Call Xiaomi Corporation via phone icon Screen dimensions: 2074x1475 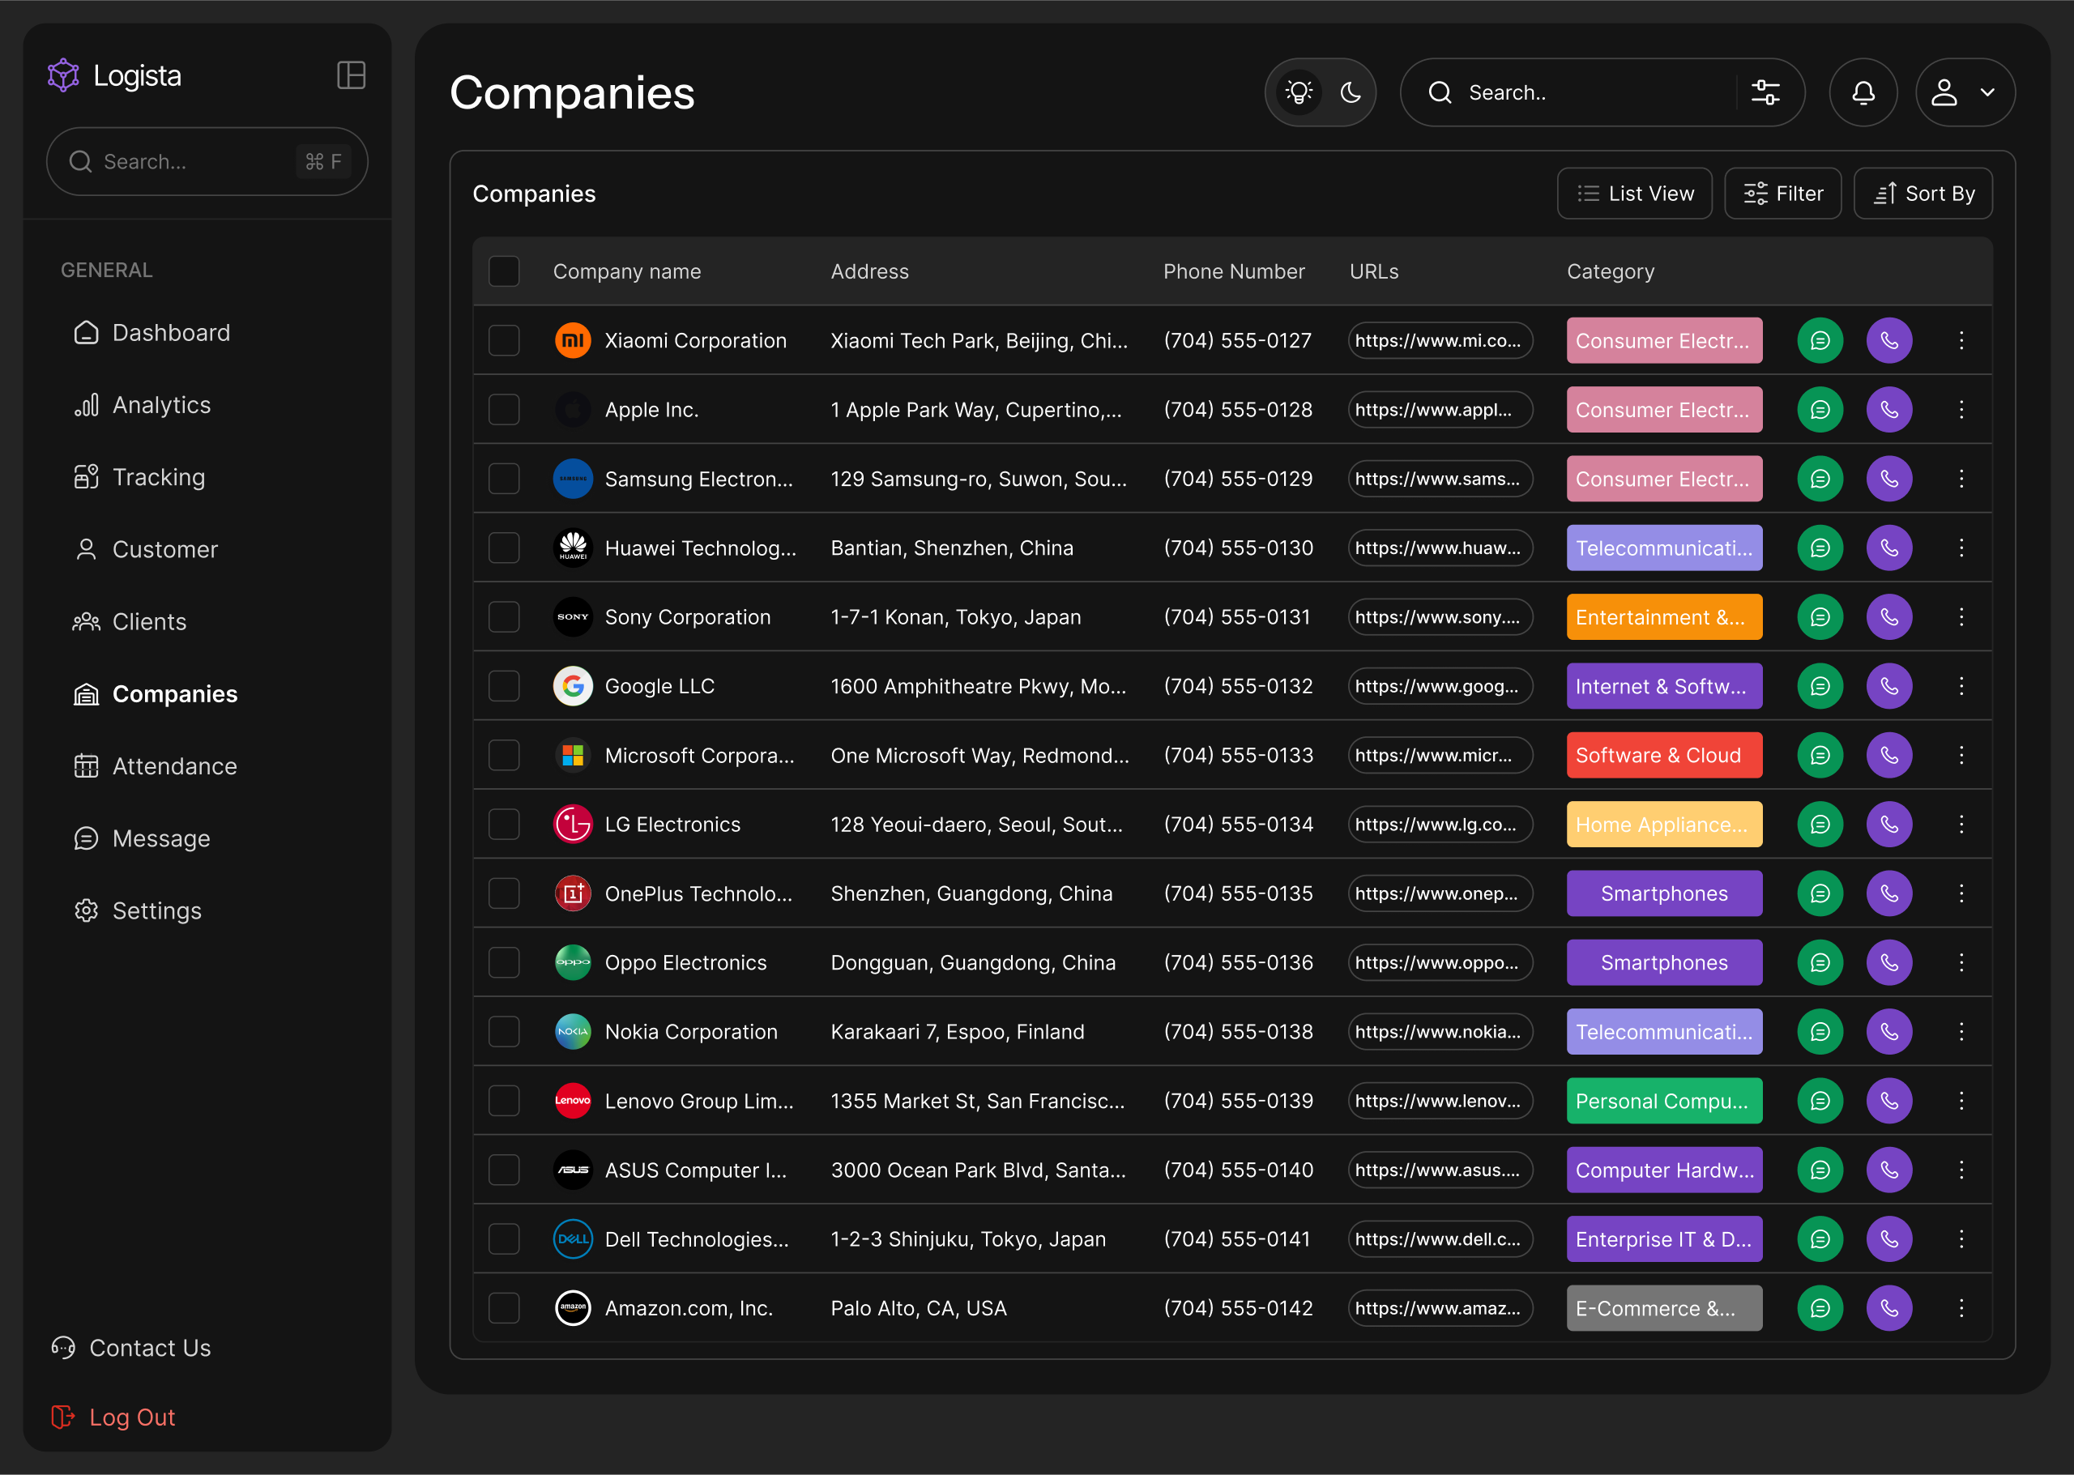[1888, 340]
